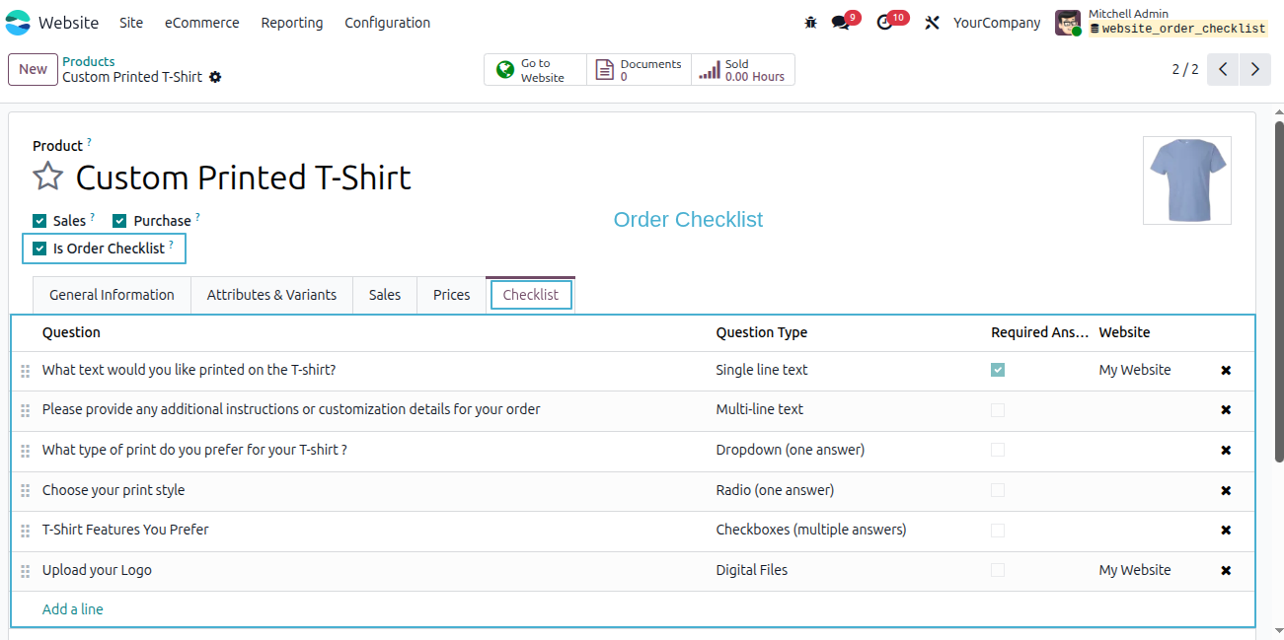Image resolution: width=1284 pixels, height=640 pixels.
Task: Toggle required answer for 'What text' question
Action: [x=998, y=370]
